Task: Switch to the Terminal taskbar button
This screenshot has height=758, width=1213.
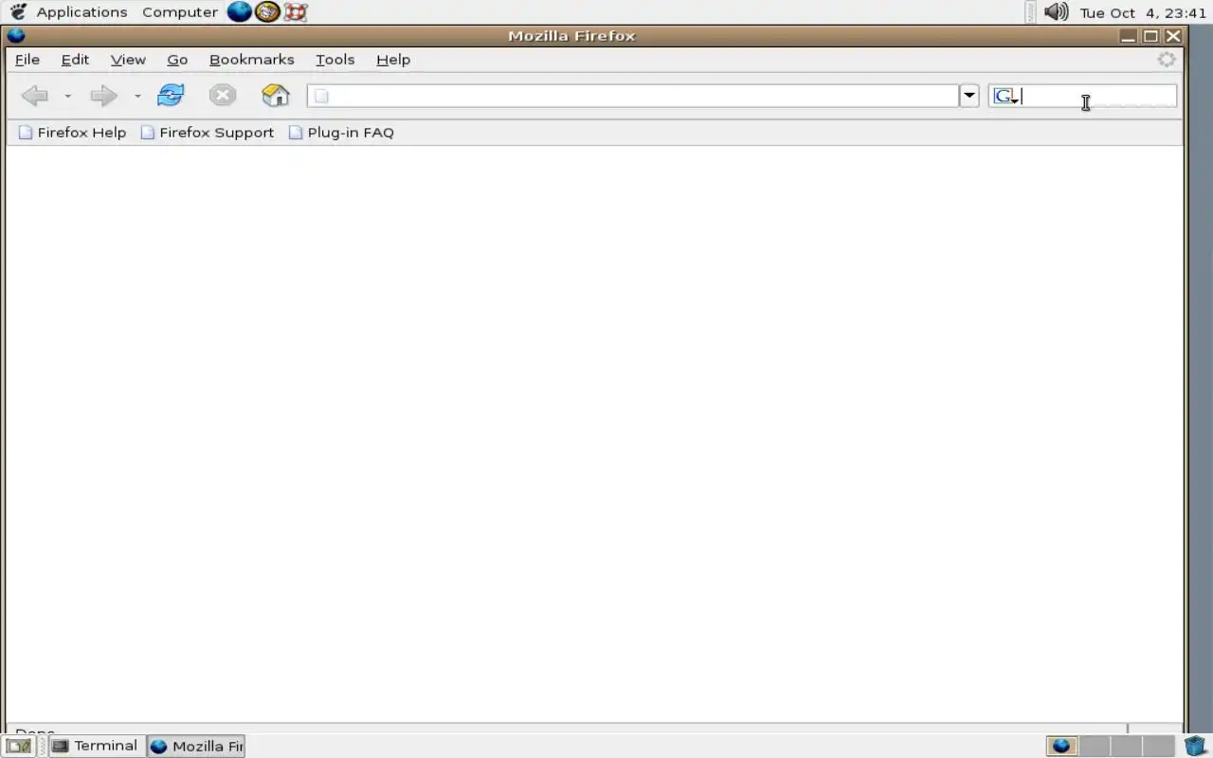Action: [96, 746]
